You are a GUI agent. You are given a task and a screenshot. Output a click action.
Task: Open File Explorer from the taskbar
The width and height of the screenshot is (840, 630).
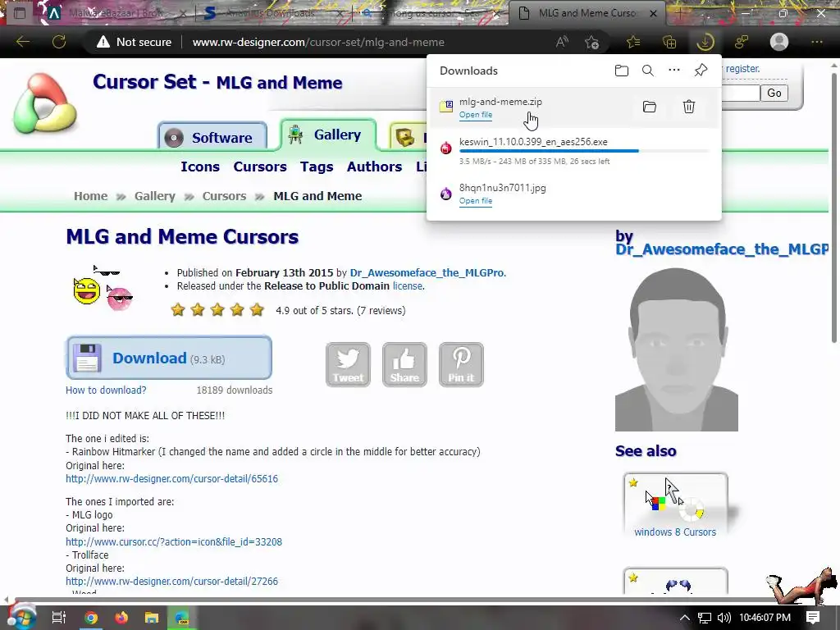click(x=152, y=618)
